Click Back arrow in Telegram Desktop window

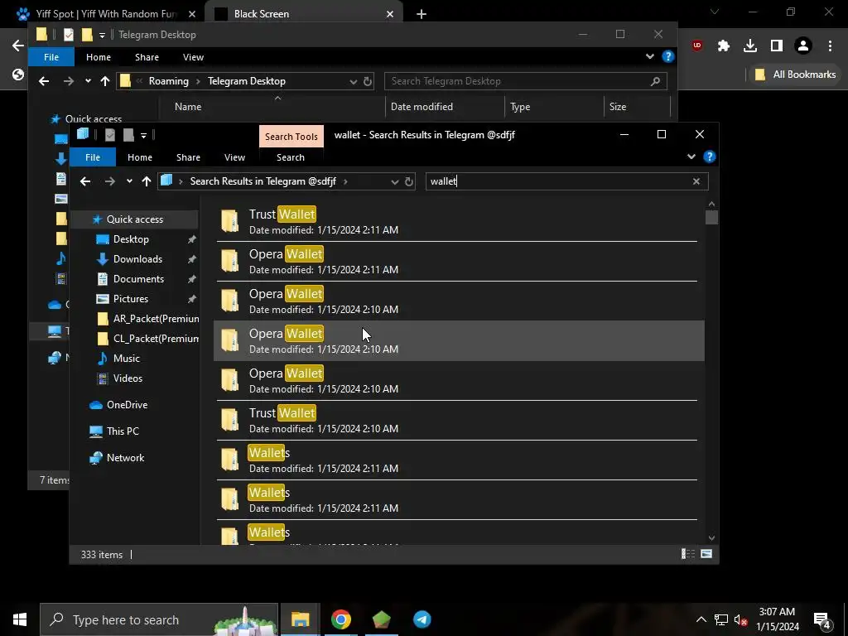point(44,81)
